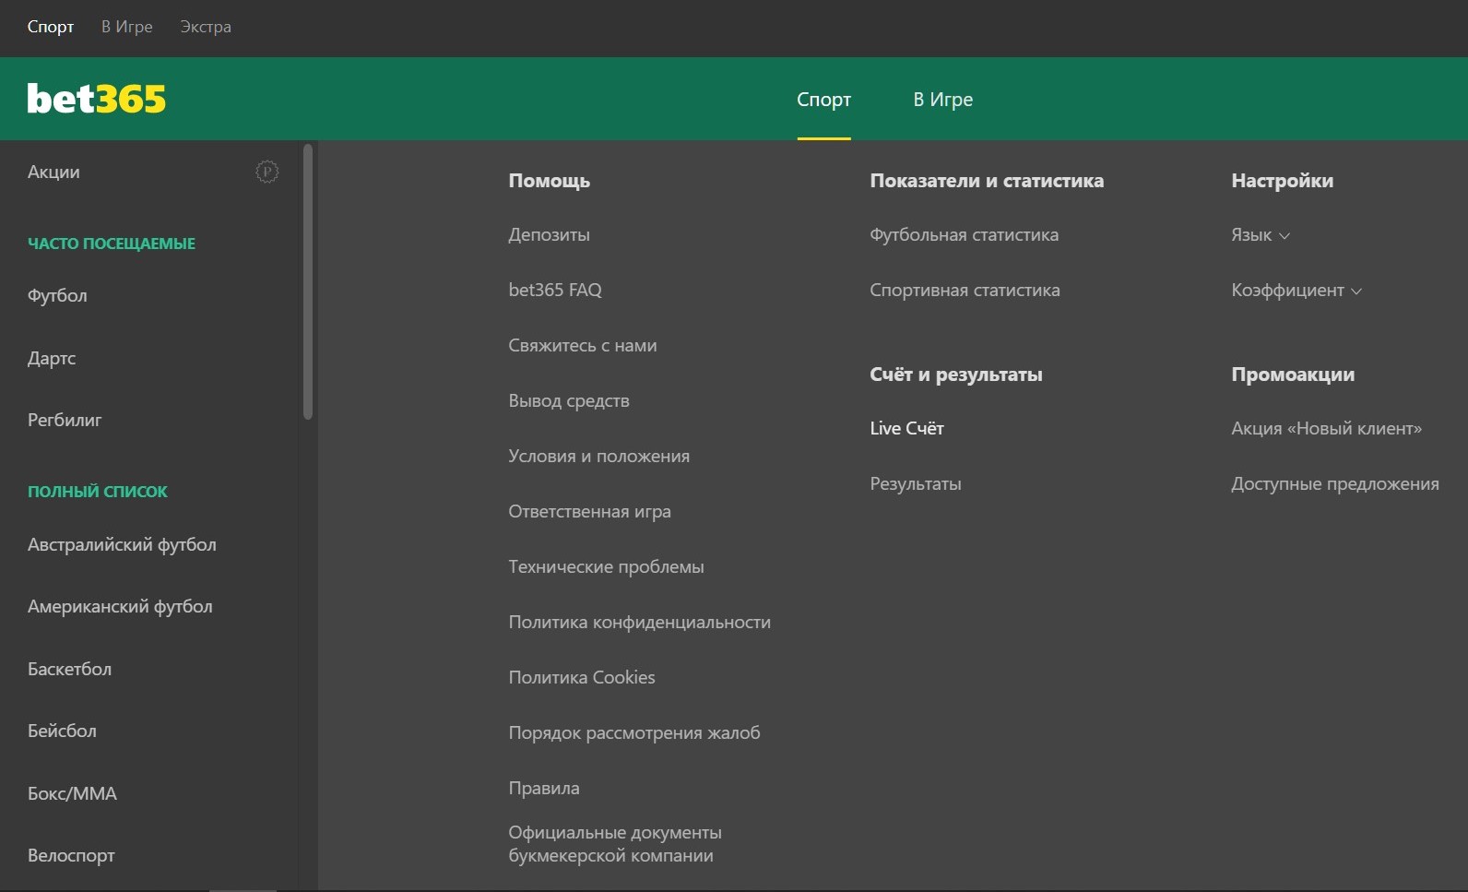Click the promotions badge icon beside Акции
This screenshot has width=1468, height=892.
coord(266,172)
